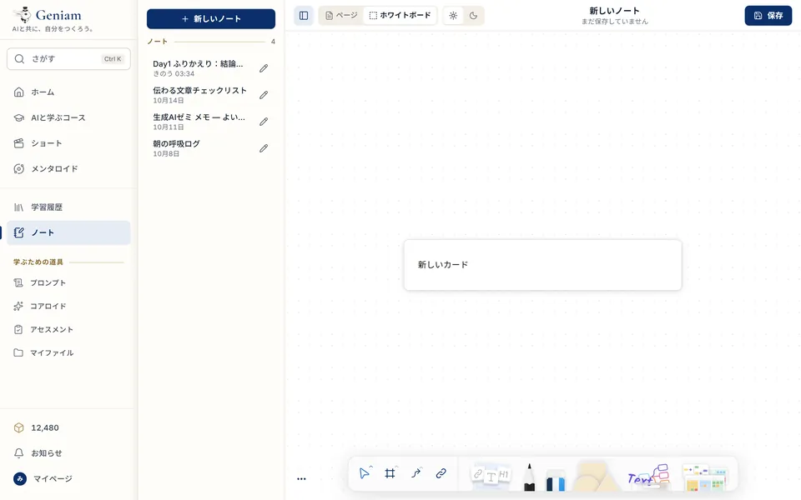The image size is (801, 500).
Task: Open コアロイド tool
Action: (68, 306)
